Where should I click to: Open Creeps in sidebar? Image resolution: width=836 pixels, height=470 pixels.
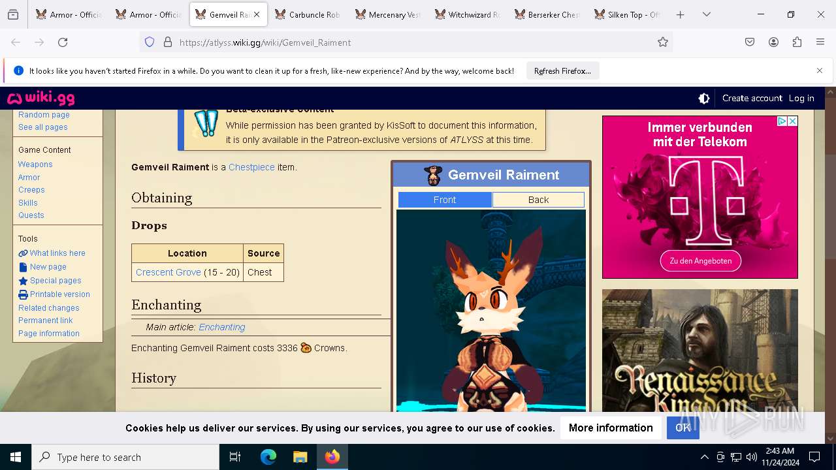click(x=31, y=190)
